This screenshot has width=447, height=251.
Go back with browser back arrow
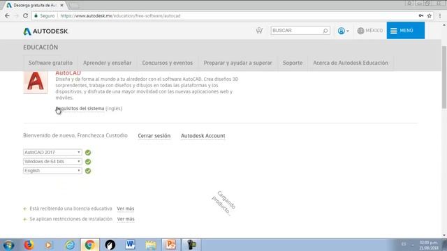click(x=7, y=15)
